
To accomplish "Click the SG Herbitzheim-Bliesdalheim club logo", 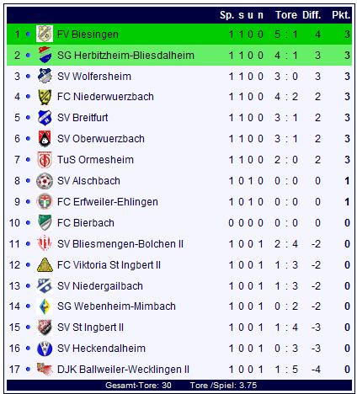I will coord(45,55).
